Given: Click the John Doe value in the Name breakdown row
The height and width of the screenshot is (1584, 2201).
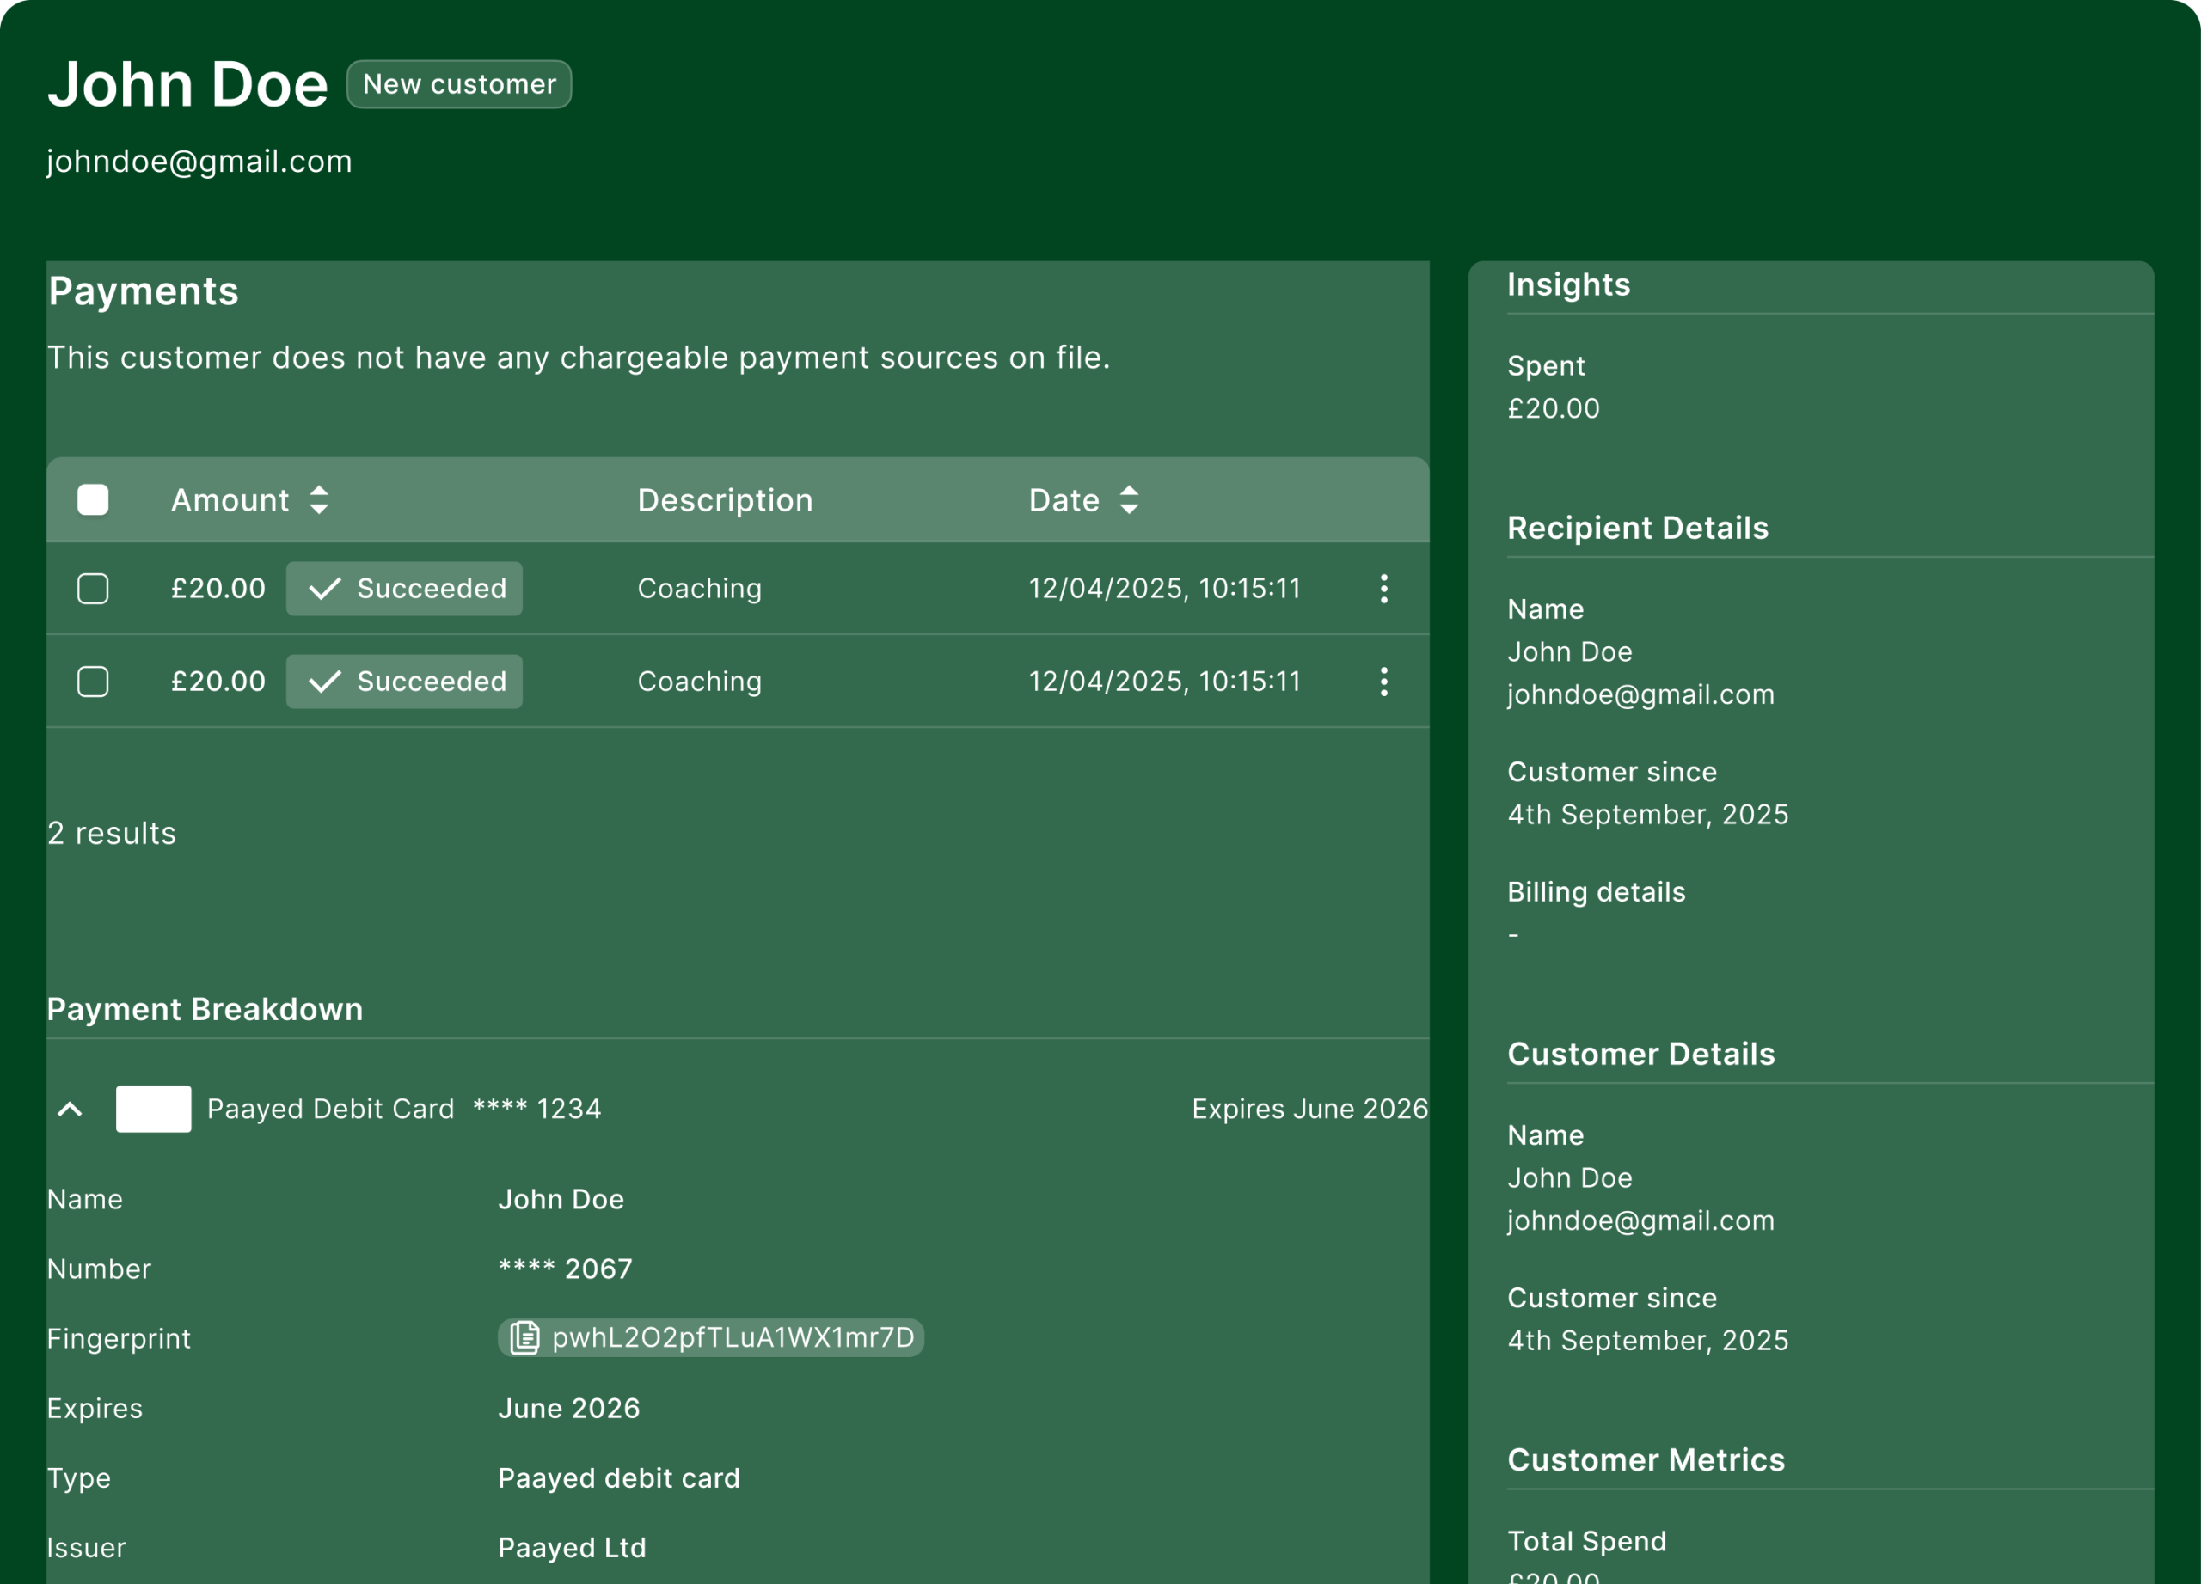Looking at the screenshot, I should 561,1199.
